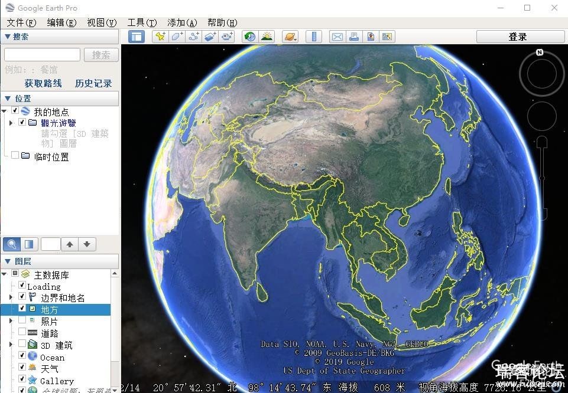Move item down with down-arrow button
The width and height of the screenshot is (568, 393).
[x=87, y=244]
